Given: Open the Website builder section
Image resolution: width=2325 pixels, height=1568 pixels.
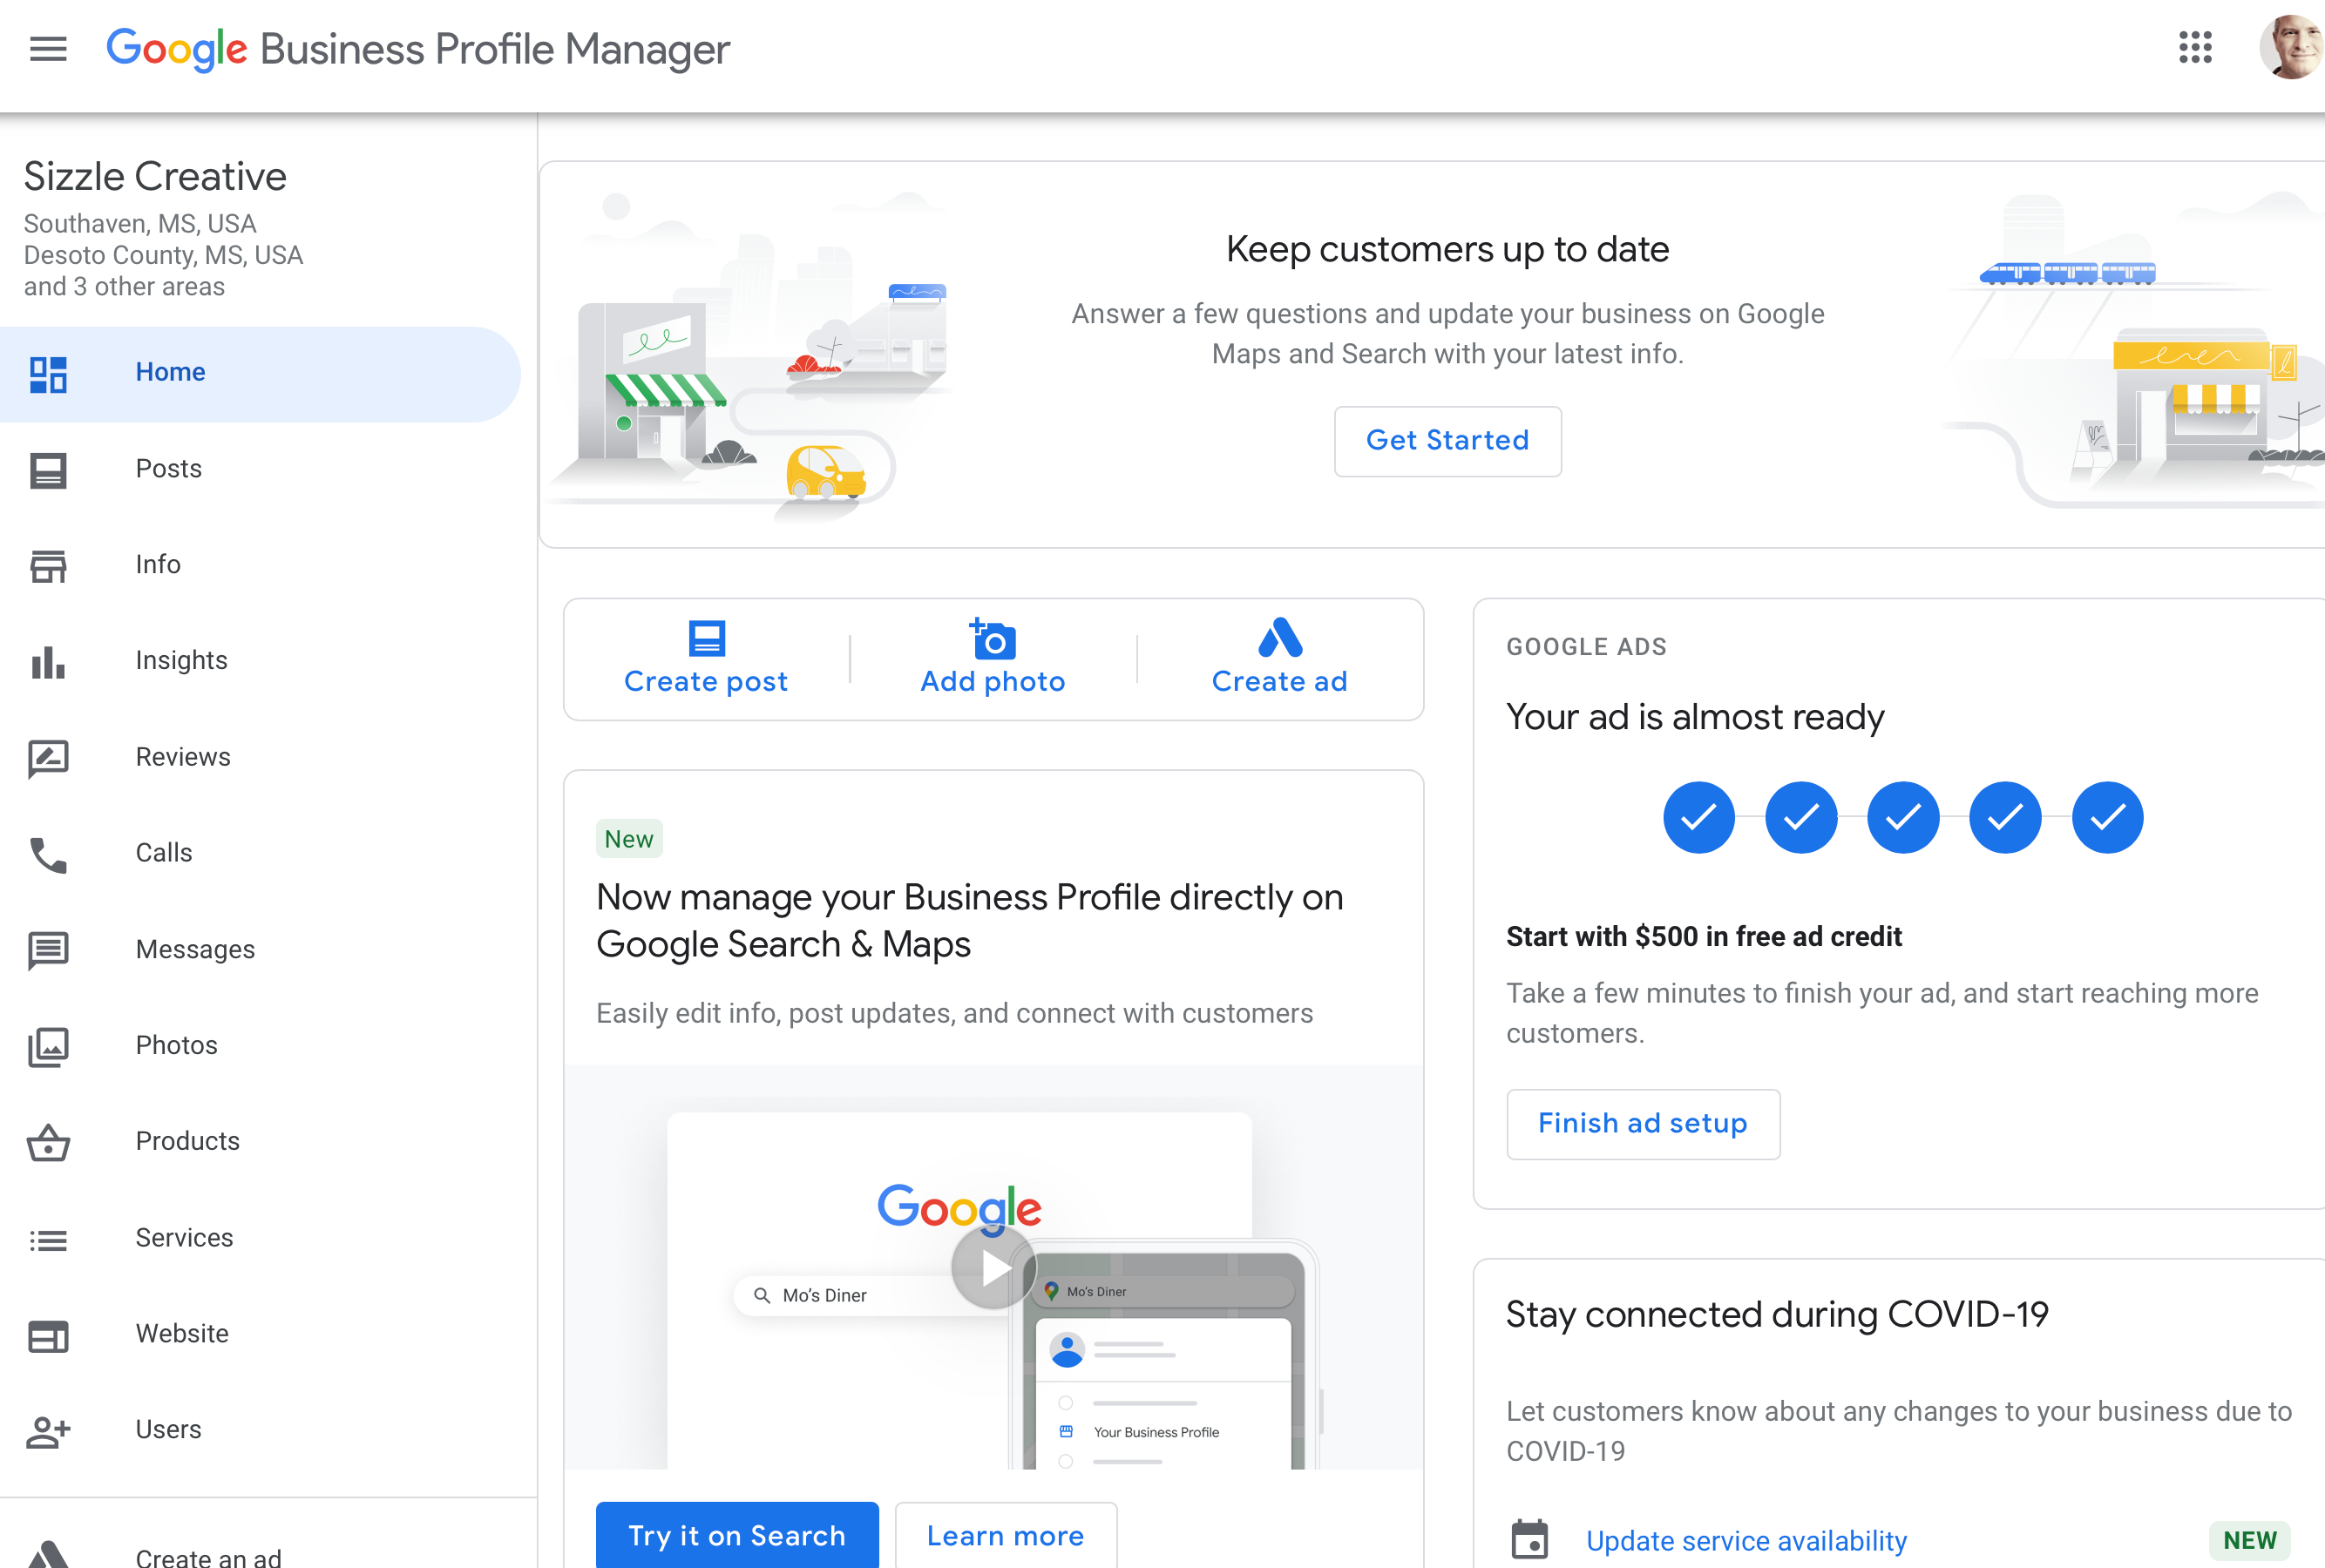Looking at the screenshot, I should (260, 1335).
